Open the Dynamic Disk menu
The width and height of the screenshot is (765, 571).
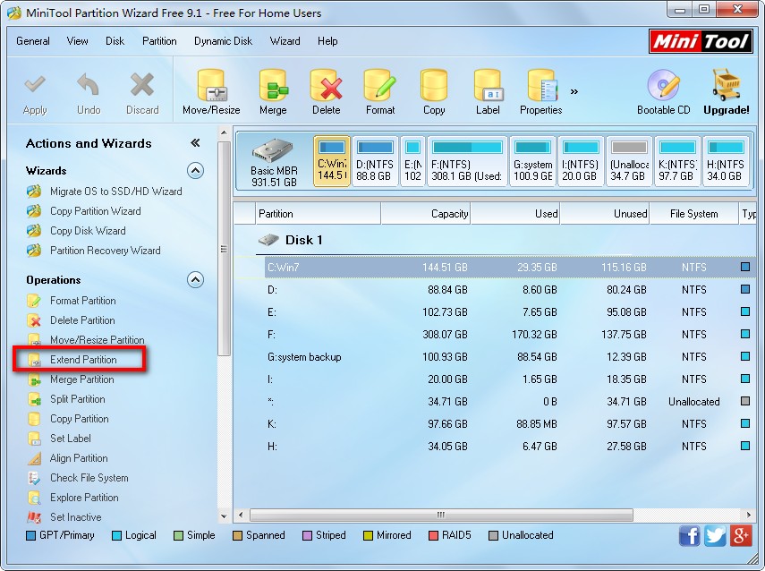(x=224, y=41)
